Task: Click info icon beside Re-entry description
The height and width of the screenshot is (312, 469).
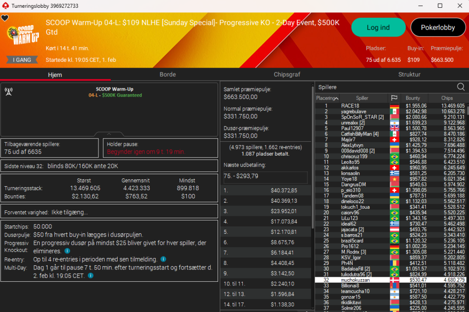Action: click(x=164, y=259)
